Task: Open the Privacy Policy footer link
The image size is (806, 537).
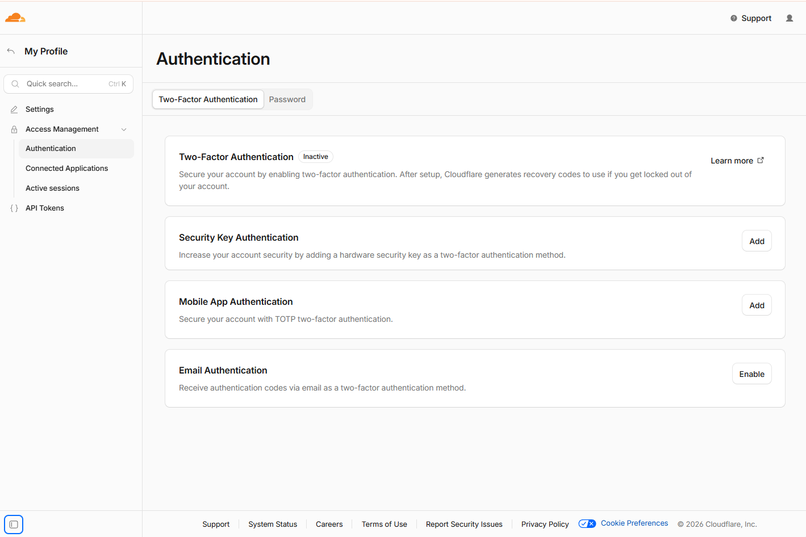Action: 545,525
